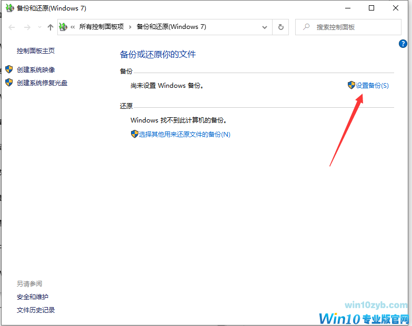This screenshot has width=412, height=326.
Task: Open 控制面板主页 link
Action: (36, 50)
